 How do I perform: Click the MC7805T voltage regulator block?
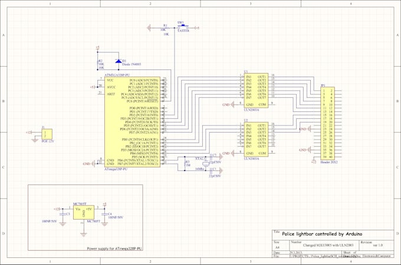83,213
